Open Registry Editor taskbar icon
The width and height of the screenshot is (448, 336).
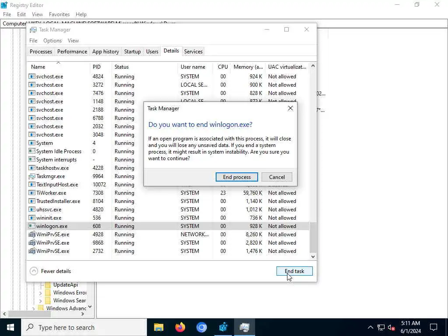(223, 327)
